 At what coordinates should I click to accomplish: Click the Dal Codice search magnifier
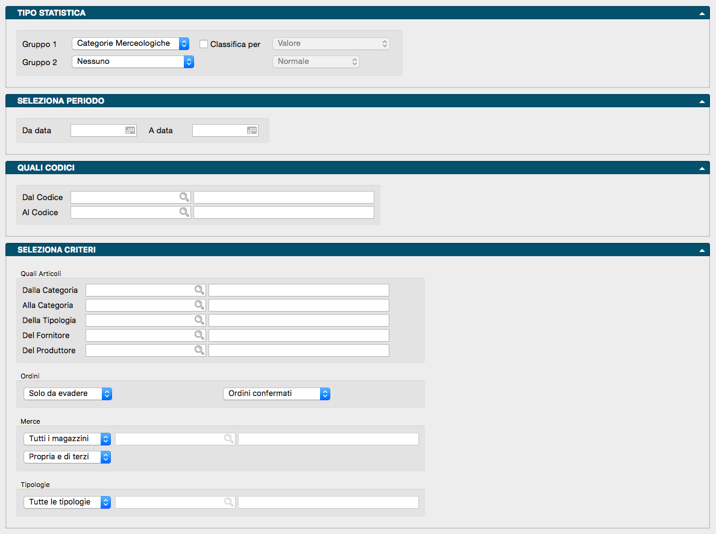184,197
